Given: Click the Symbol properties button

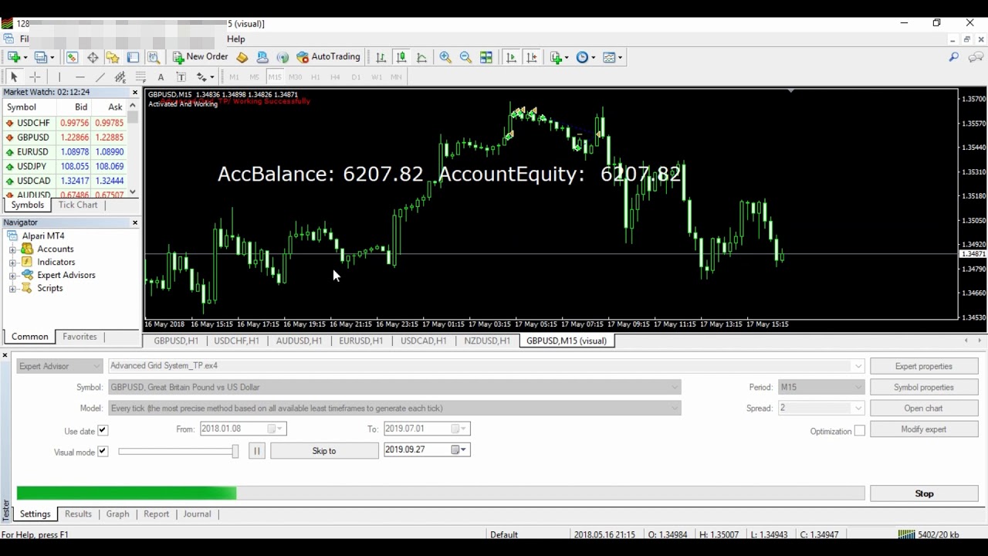Looking at the screenshot, I should click(924, 387).
